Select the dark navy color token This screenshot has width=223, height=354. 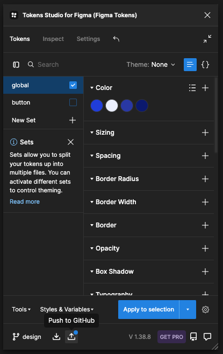[142, 106]
